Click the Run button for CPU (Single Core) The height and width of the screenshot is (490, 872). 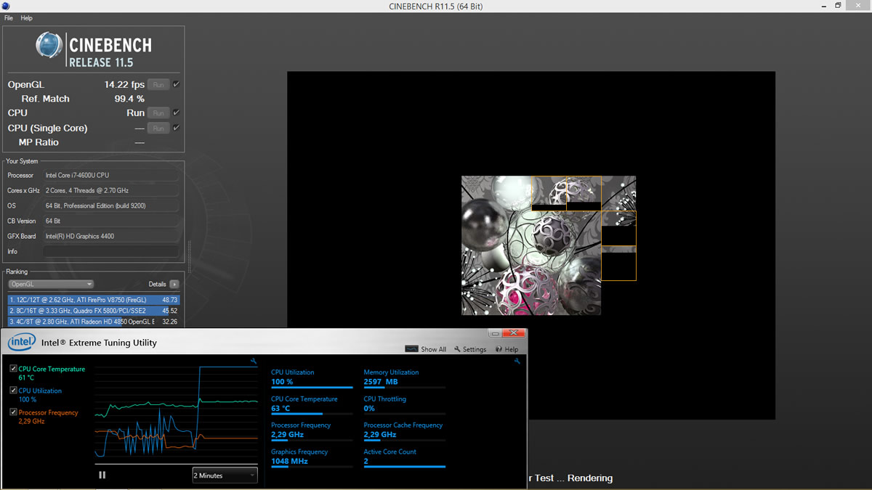[x=158, y=128]
